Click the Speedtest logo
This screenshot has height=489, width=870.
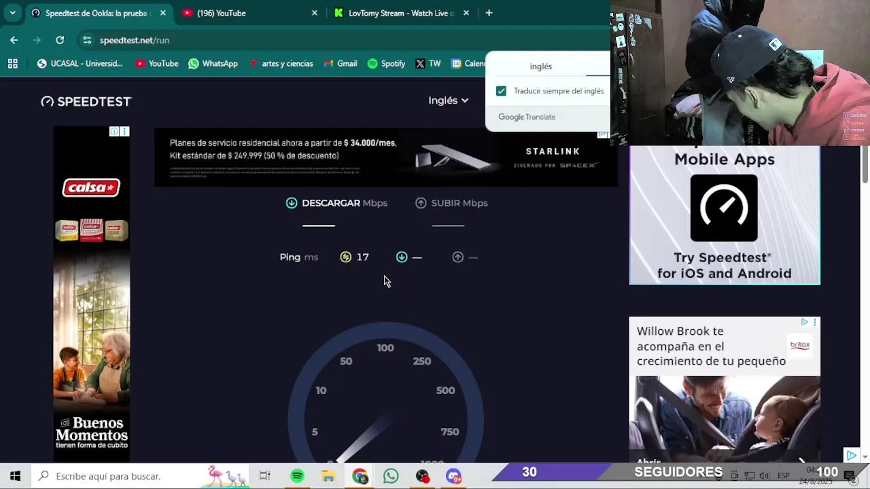coord(86,101)
